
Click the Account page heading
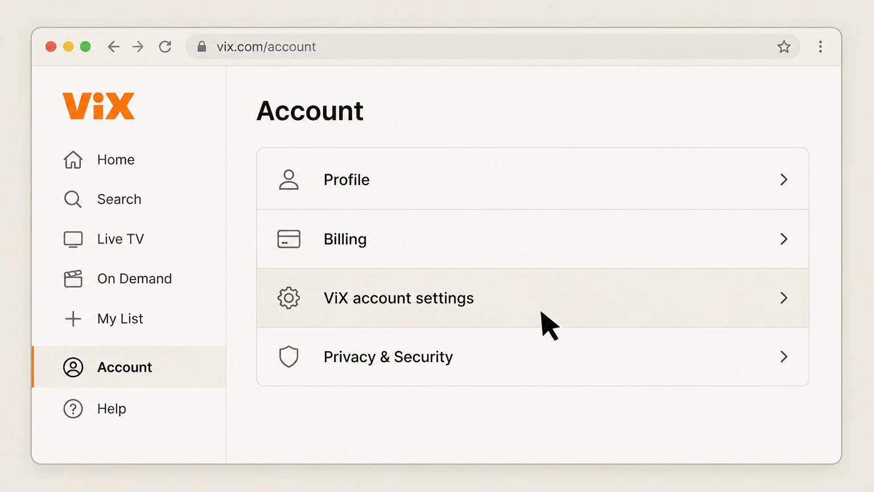click(x=310, y=111)
